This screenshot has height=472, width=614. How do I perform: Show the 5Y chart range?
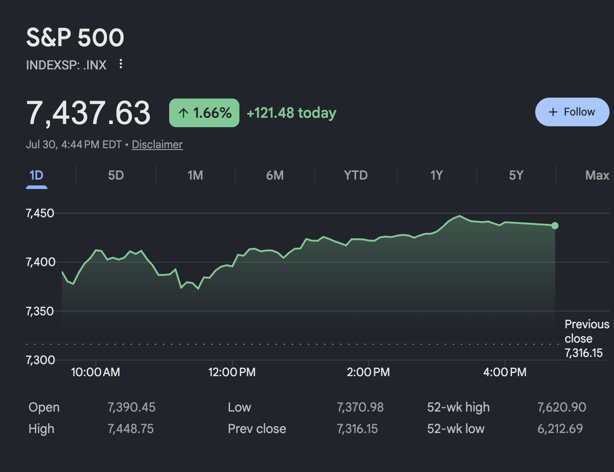pos(516,175)
